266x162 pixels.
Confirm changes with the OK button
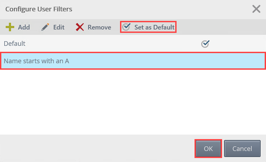(x=208, y=149)
